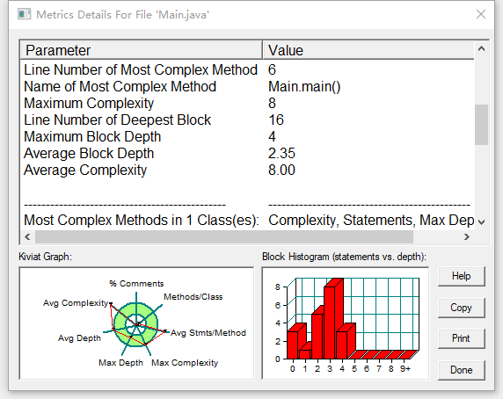
Task: Close the Metrics Details window
Action: pyautogui.click(x=480, y=14)
